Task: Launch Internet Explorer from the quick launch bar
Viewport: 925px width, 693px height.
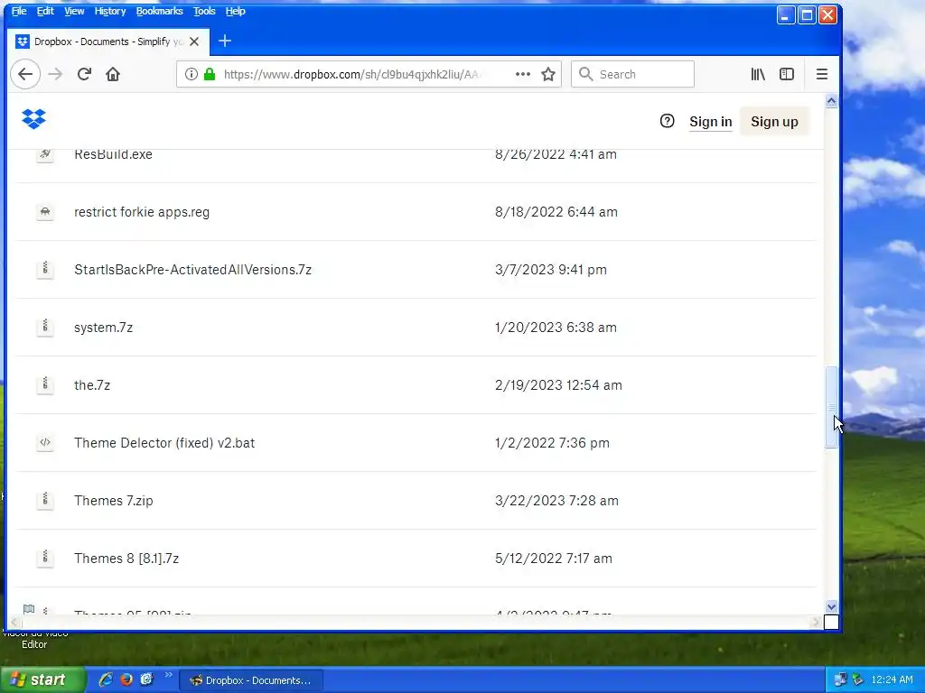Action: (106, 679)
